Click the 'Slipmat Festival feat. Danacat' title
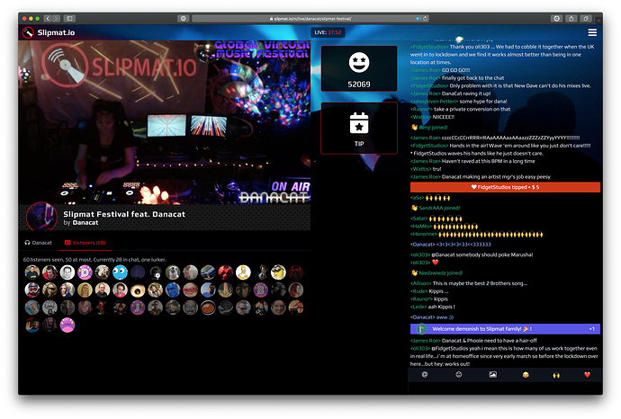The width and height of the screenshot is (621, 419). click(x=124, y=214)
